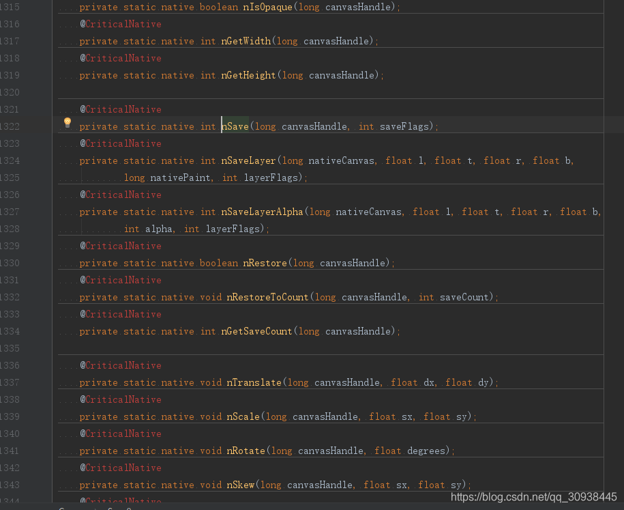Click the dx parameter in nTranslate
Screen dimensions: 624x510
tap(428, 382)
